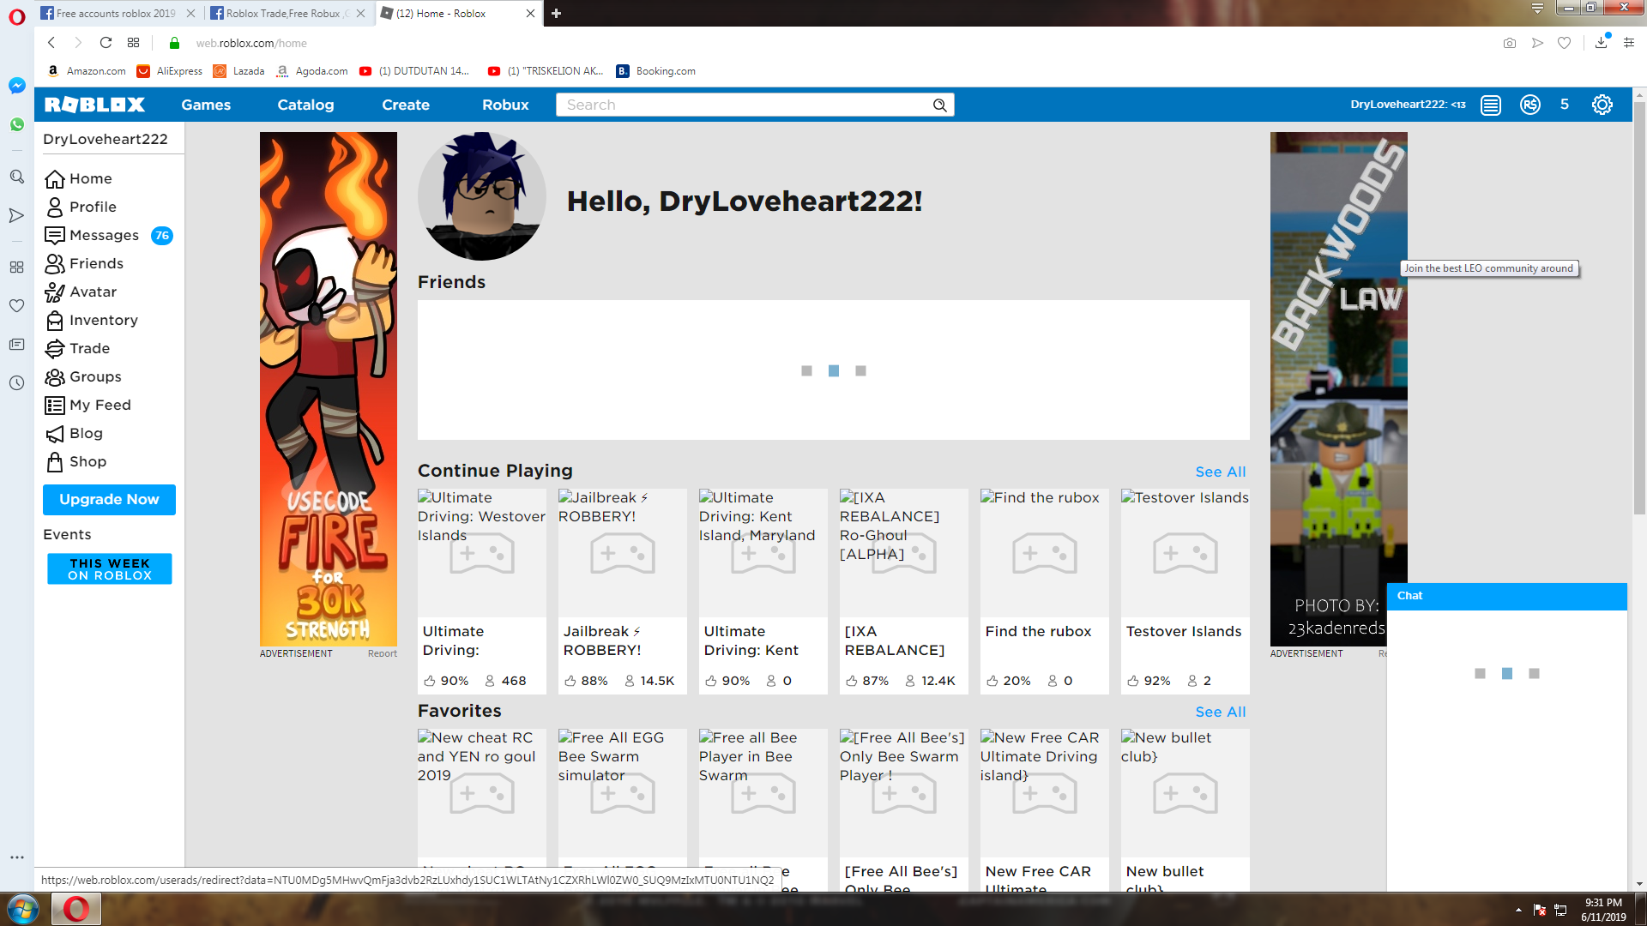This screenshot has height=926, width=1647.
Task: Open the Ro-Ghoul IXA REBALANCE game card
Action: (x=903, y=592)
